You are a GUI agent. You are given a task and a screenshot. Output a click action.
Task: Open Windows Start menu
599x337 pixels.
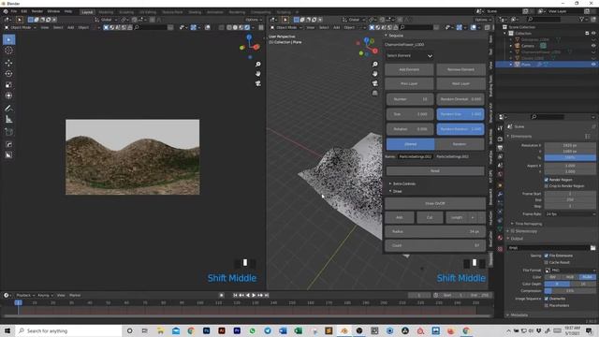click(7, 330)
